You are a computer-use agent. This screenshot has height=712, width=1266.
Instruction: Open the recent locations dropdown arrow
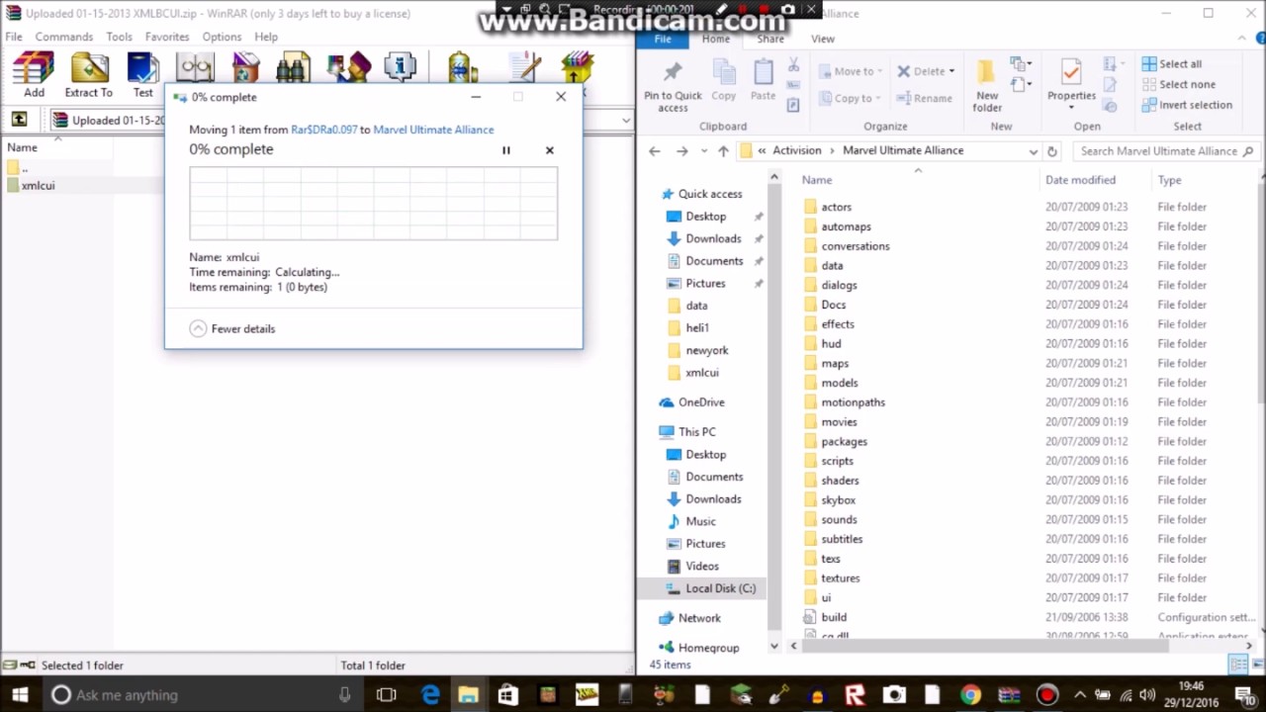tap(704, 151)
